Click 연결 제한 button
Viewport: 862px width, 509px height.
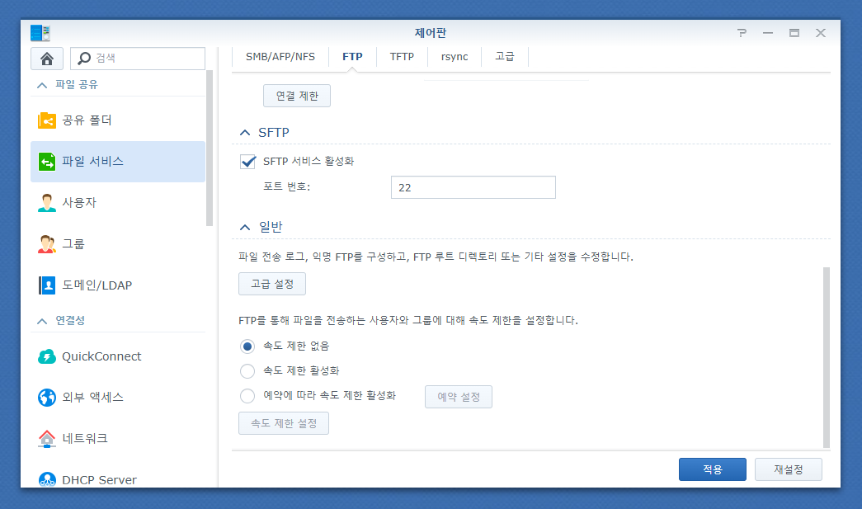(297, 96)
